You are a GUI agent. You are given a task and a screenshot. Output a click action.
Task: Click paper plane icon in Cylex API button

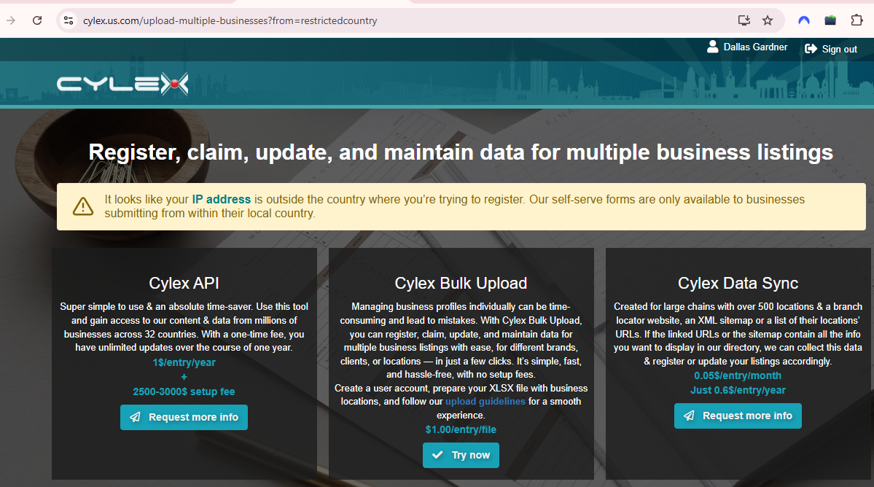[136, 417]
